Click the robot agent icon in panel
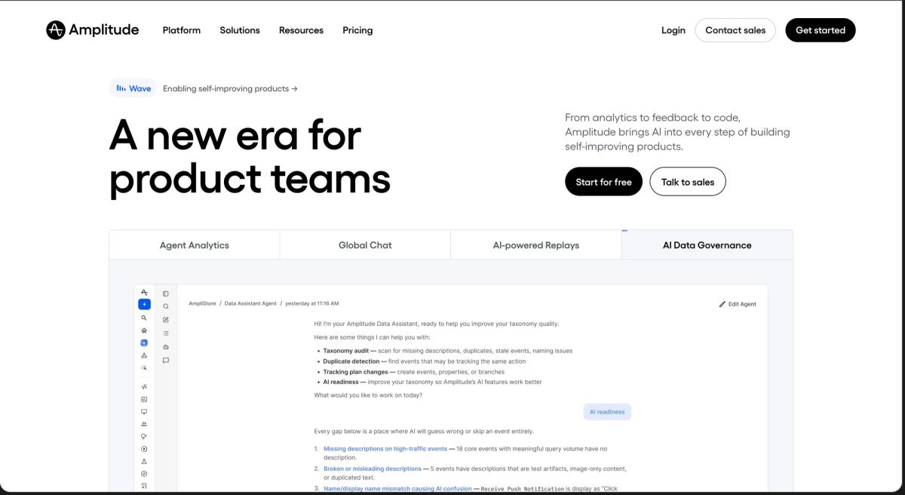Image resolution: width=905 pixels, height=495 pixels. click(166, 346)
